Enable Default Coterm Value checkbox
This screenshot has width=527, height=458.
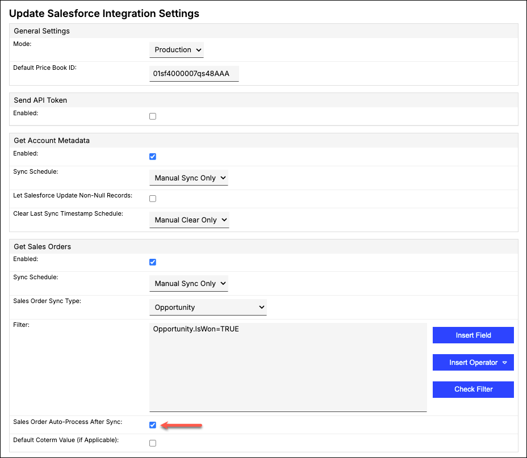tap(153, 443)
